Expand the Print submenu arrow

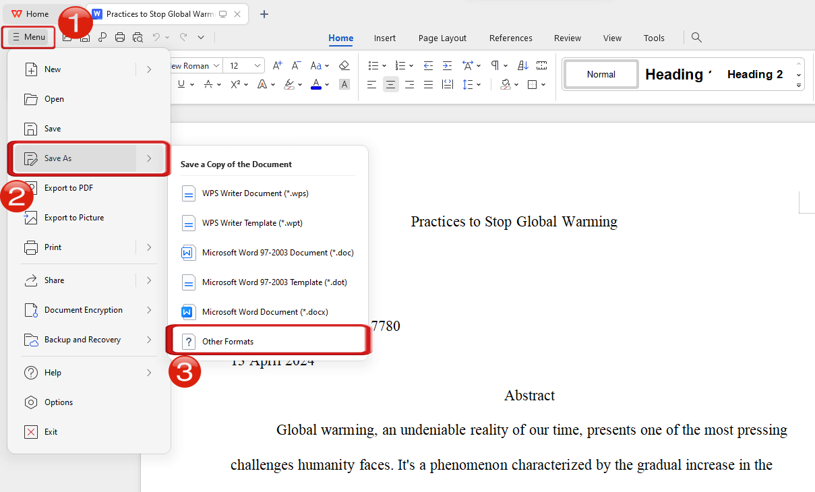(x=148, y=247)
